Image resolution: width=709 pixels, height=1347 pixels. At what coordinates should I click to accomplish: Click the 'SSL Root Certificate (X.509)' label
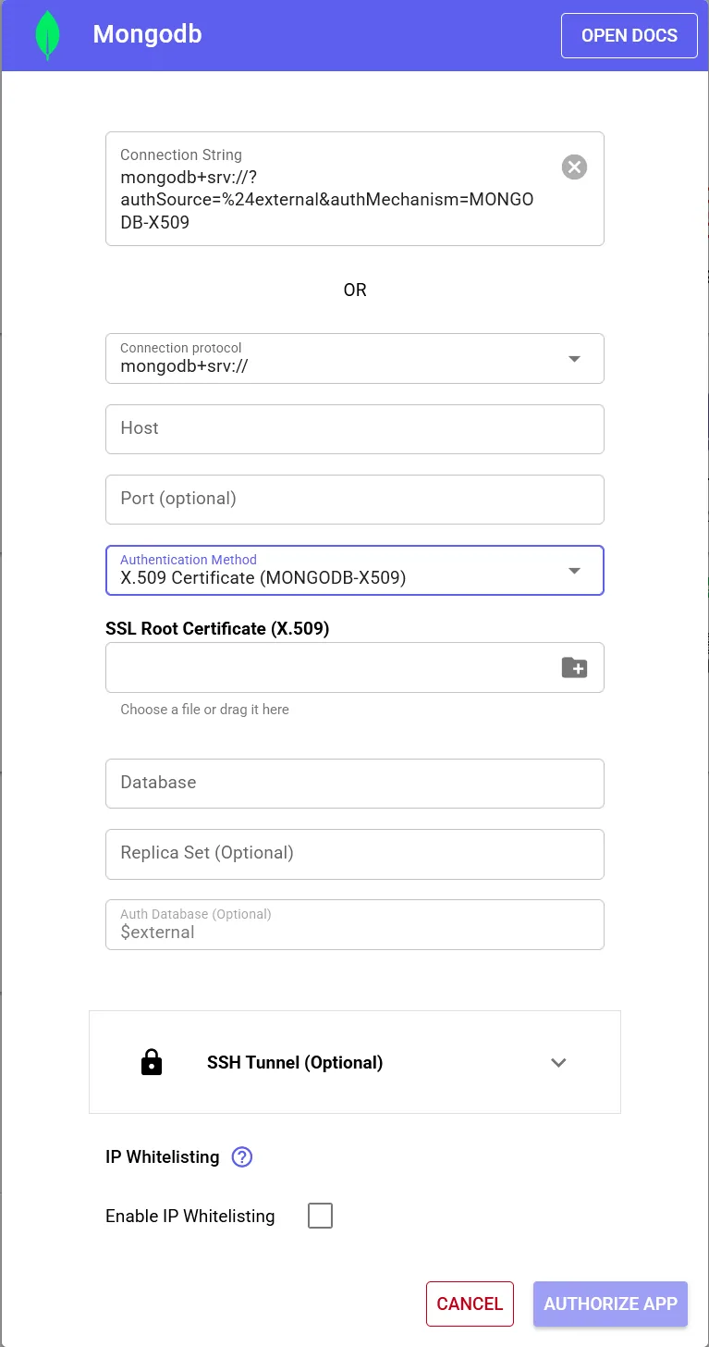tap(217, 628)
